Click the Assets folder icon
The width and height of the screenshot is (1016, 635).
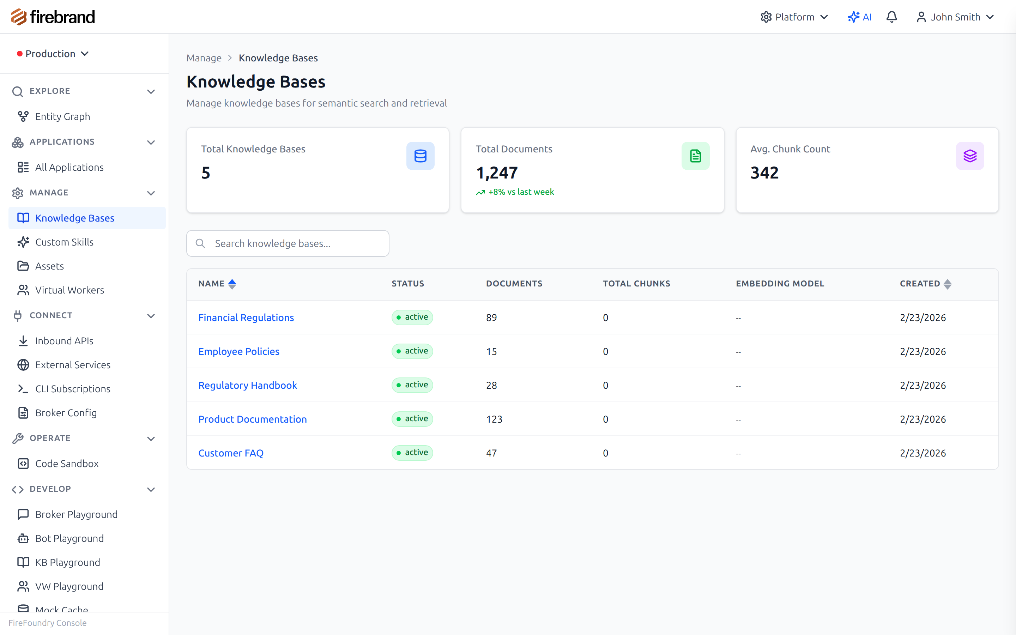(23, 266)
